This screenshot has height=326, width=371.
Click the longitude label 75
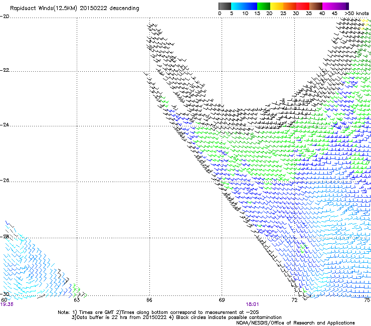point(367,300)
